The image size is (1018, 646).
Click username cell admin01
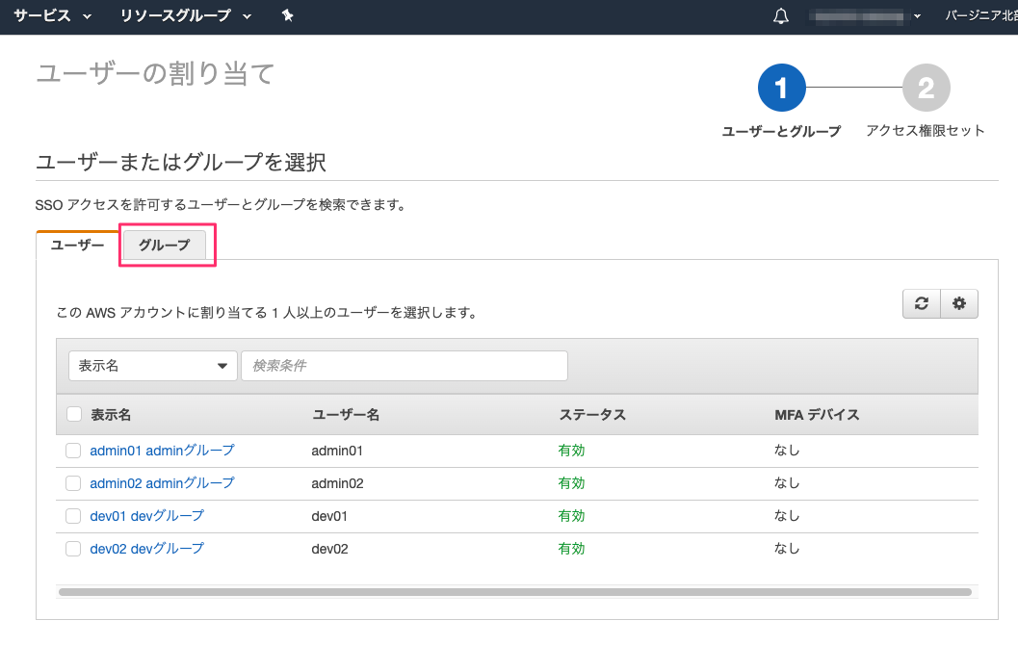337,451
